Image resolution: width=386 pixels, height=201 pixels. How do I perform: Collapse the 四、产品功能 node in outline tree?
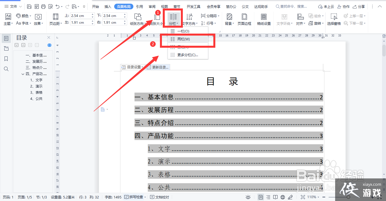pyautogui.click(x=23, y=74)
